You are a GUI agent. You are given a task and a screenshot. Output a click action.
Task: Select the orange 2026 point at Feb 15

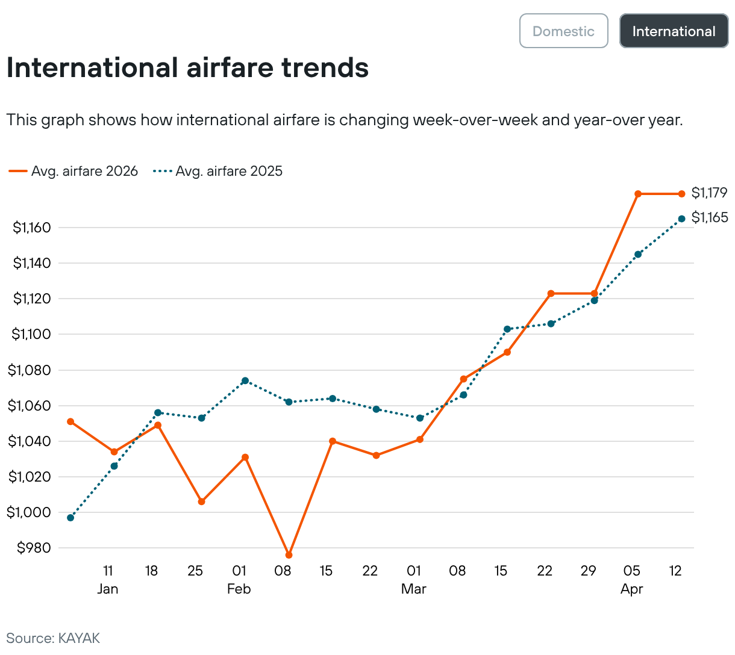[333, 441]
